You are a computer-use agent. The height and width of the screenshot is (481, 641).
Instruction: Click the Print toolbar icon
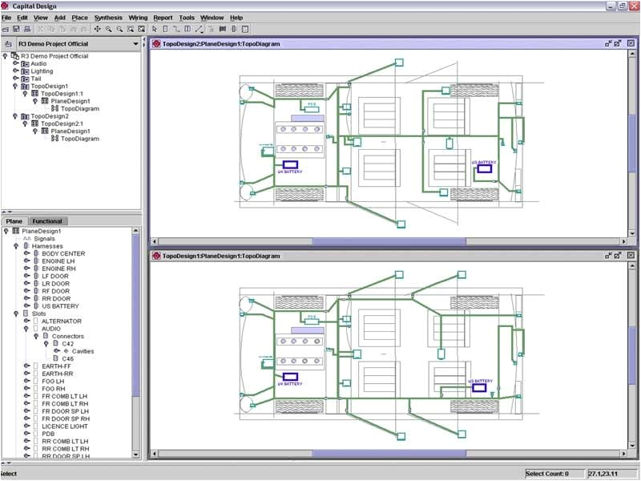[29, 29]
